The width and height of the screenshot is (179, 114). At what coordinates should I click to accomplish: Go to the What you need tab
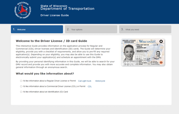[x=145, y=29]
